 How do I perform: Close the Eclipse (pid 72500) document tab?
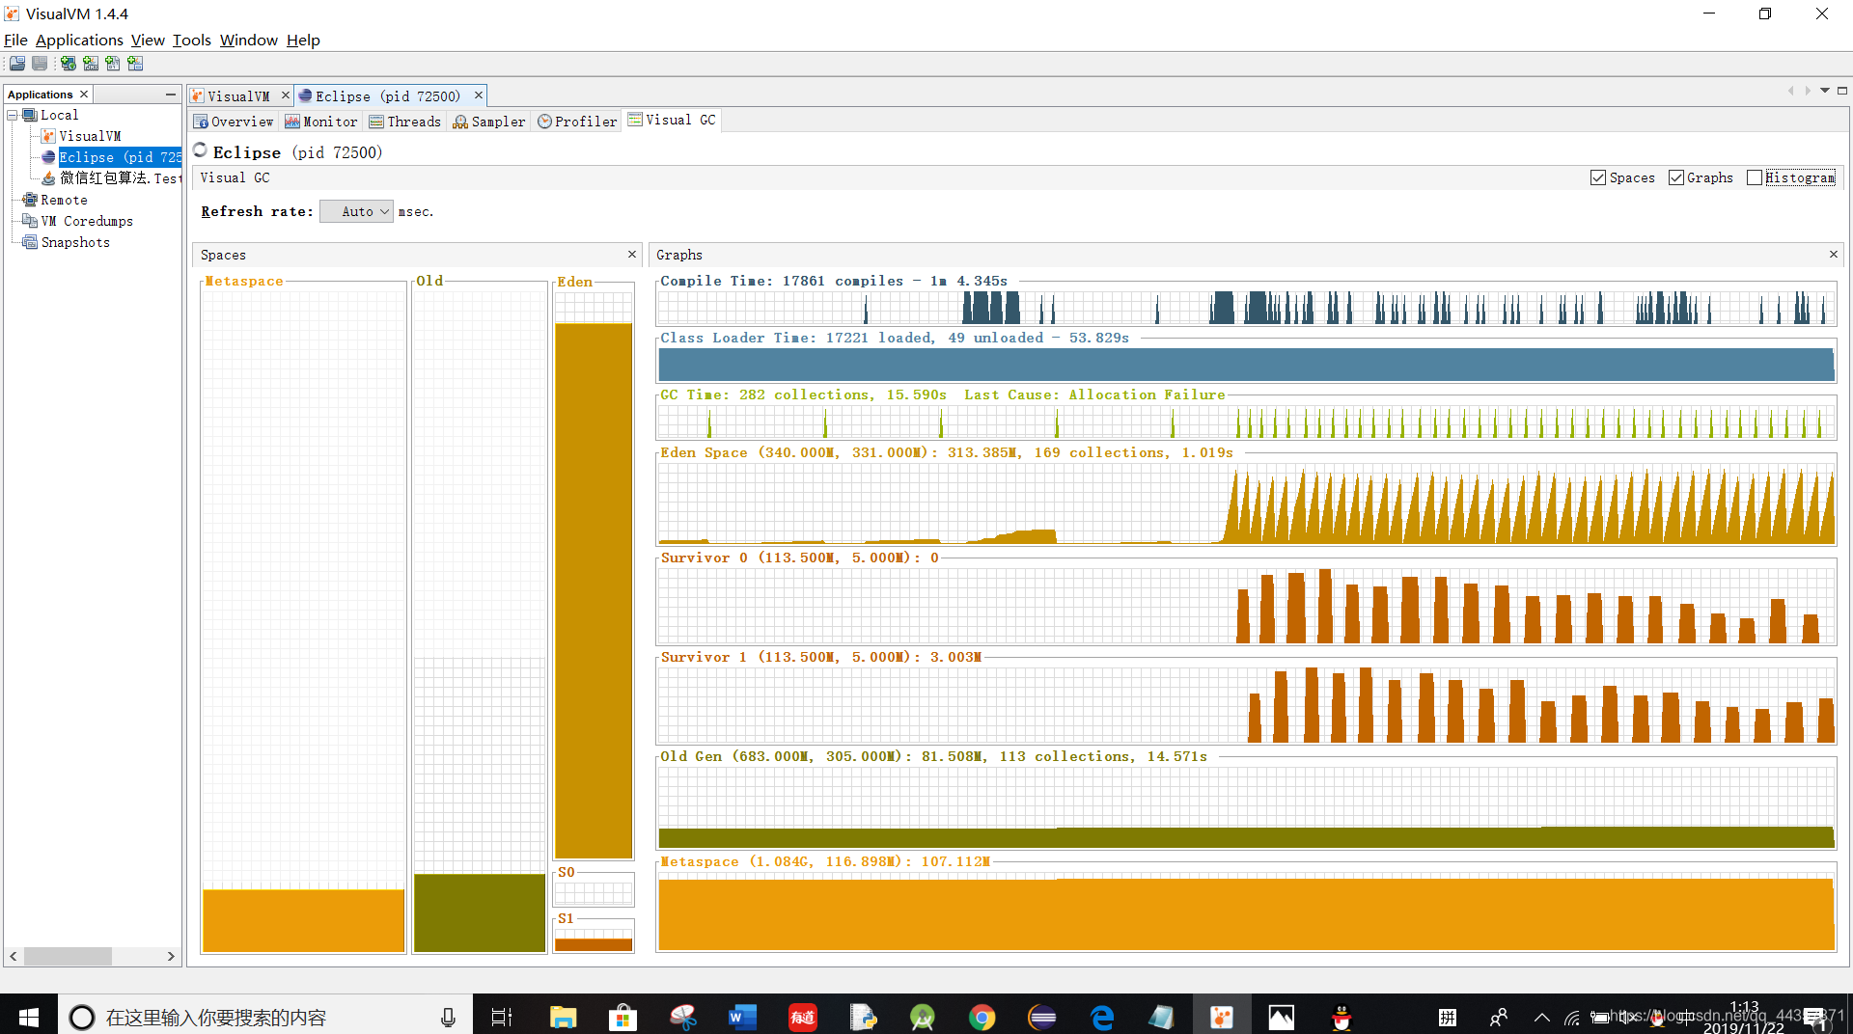pyautogui.click(x=478, y=95)
